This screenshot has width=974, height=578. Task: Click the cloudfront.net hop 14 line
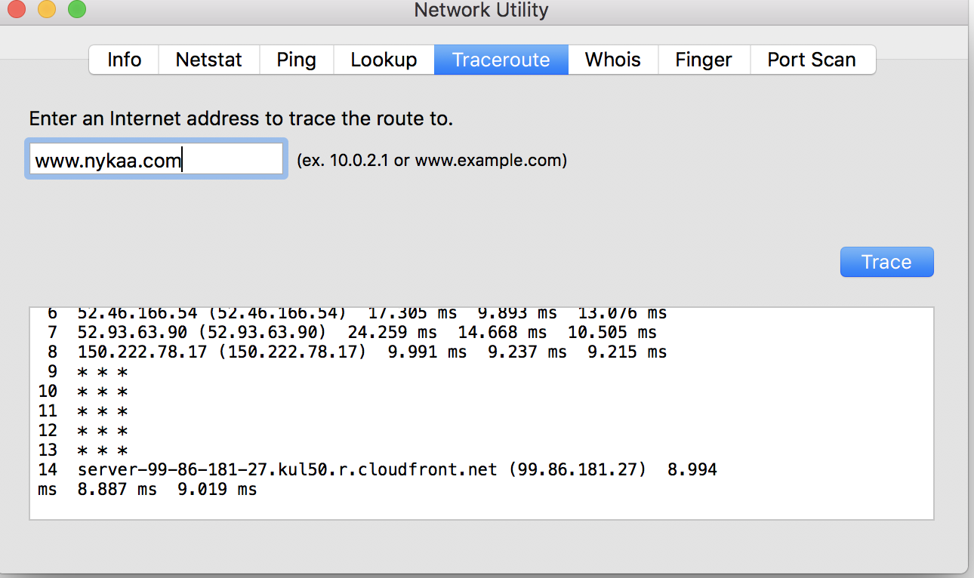click(x=378, y=479)
